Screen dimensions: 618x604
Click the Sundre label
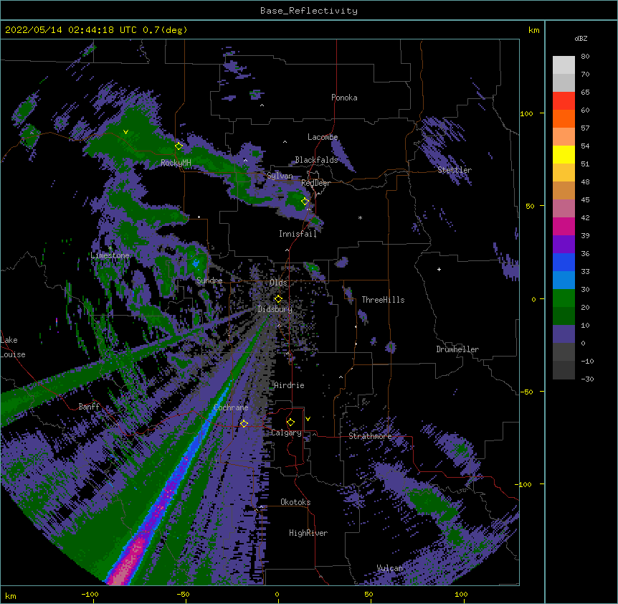[209, 280]
